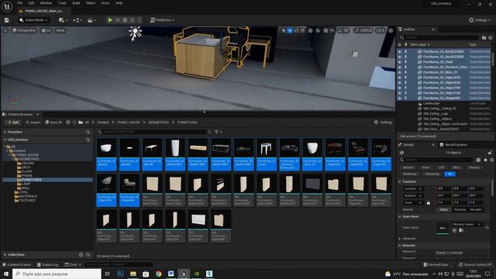The image size is (496, 279).
Task: Open editor Settings in top toolbar
Action: (480, 20)
